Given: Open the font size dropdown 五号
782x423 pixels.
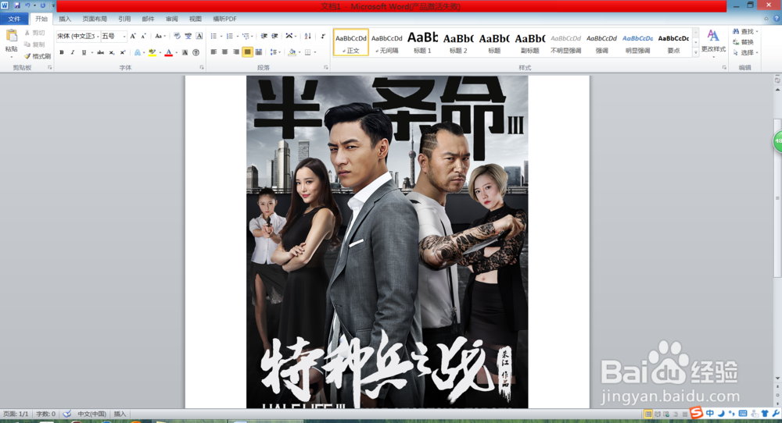Looking at the screenshot, I should [x=124, y=36].
